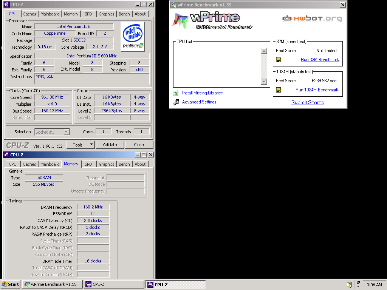The width and height of the screenshot is (387, 290).
Task: Click Submit Scores link
Action: point(308,103)
